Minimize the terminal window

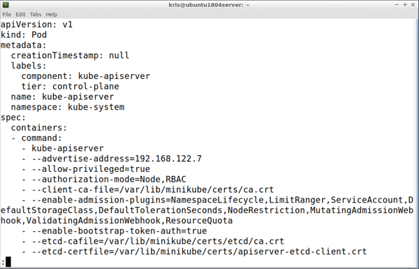click(397, 5)
